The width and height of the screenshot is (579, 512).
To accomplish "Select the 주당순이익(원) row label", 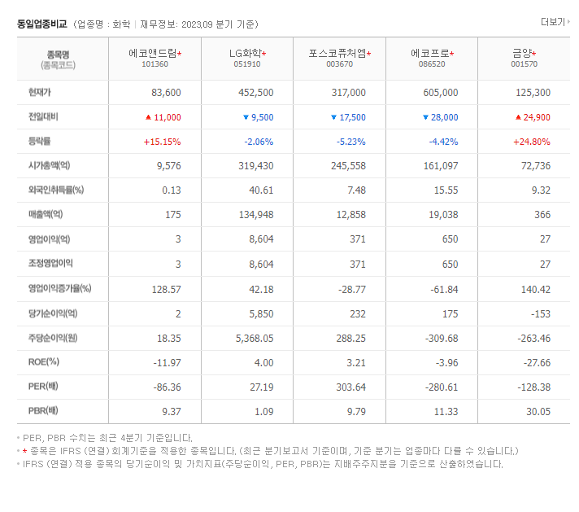I will point(53,338).
